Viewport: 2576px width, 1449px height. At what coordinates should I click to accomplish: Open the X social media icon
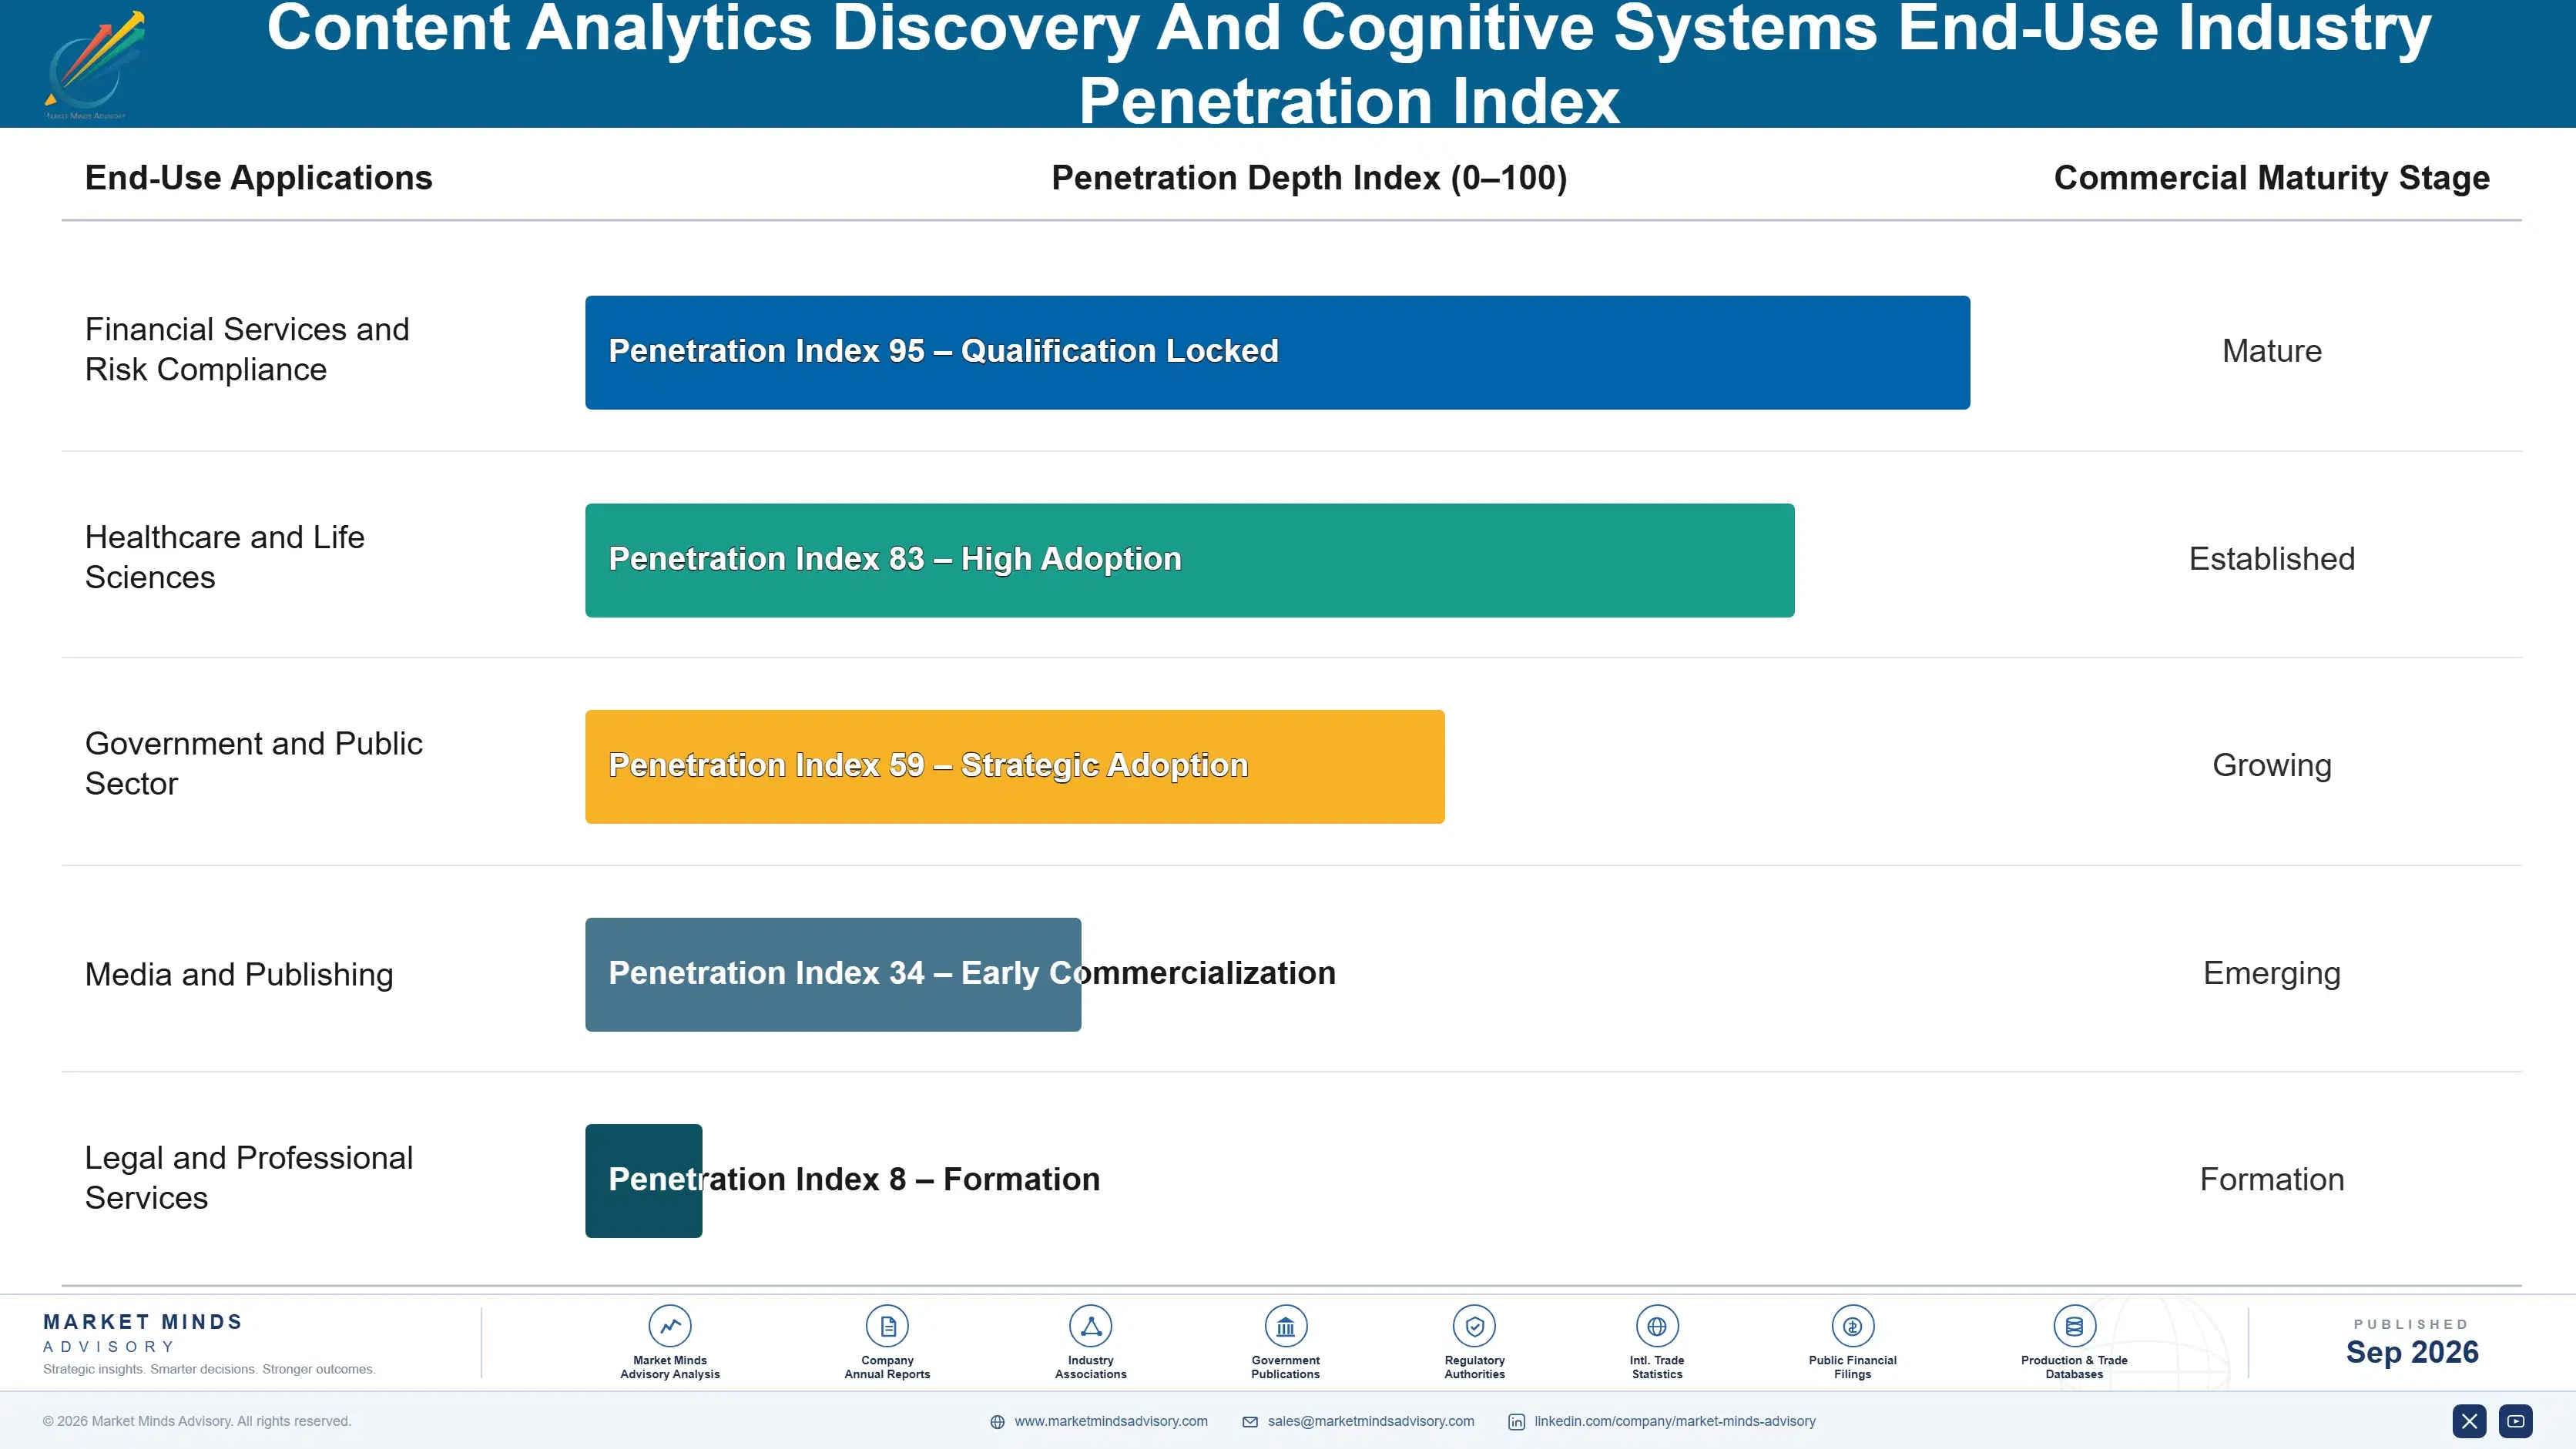pyautogui.click(x=2469, y=1421)
